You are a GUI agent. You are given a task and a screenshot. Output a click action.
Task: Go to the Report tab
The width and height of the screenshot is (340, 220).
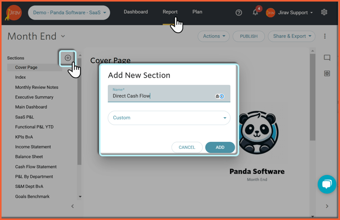click(x=170, y=12)
